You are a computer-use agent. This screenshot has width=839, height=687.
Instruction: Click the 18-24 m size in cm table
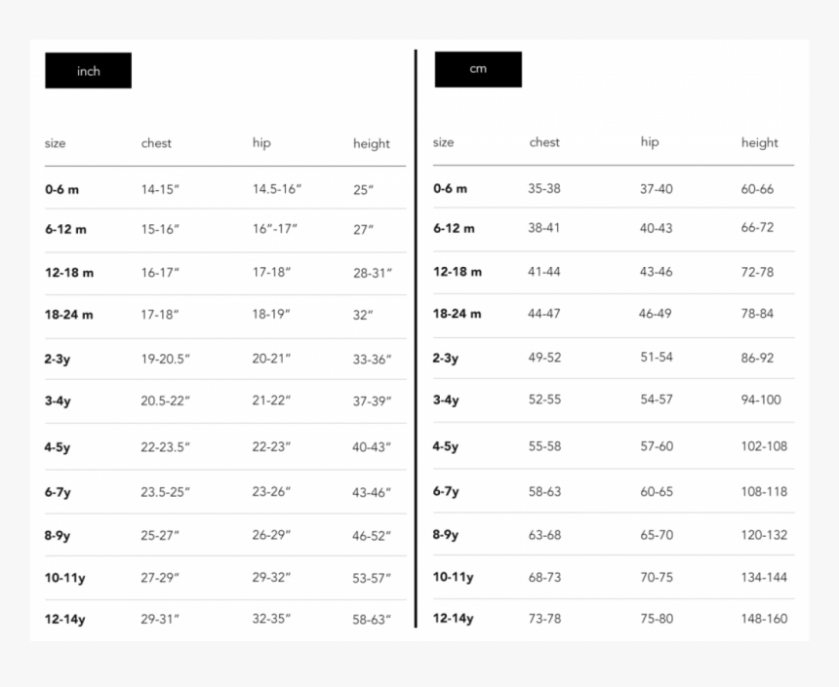point(457,314)
